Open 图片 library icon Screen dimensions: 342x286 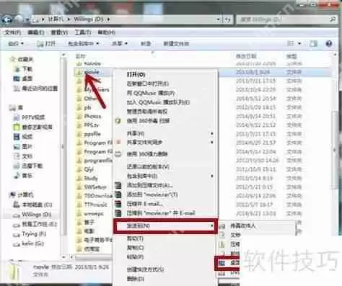click(x=17, y=146)
